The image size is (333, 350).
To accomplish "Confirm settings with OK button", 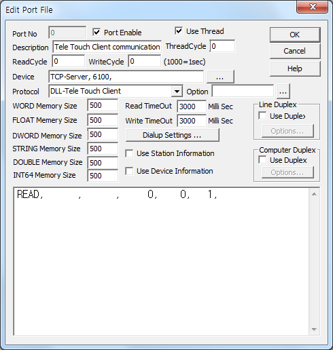I will point(295,35).
